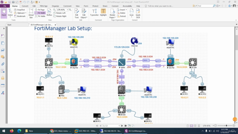Click the vertical scrollbar of the document
This screenshot has width=238, height=134.
click(237, 42)
